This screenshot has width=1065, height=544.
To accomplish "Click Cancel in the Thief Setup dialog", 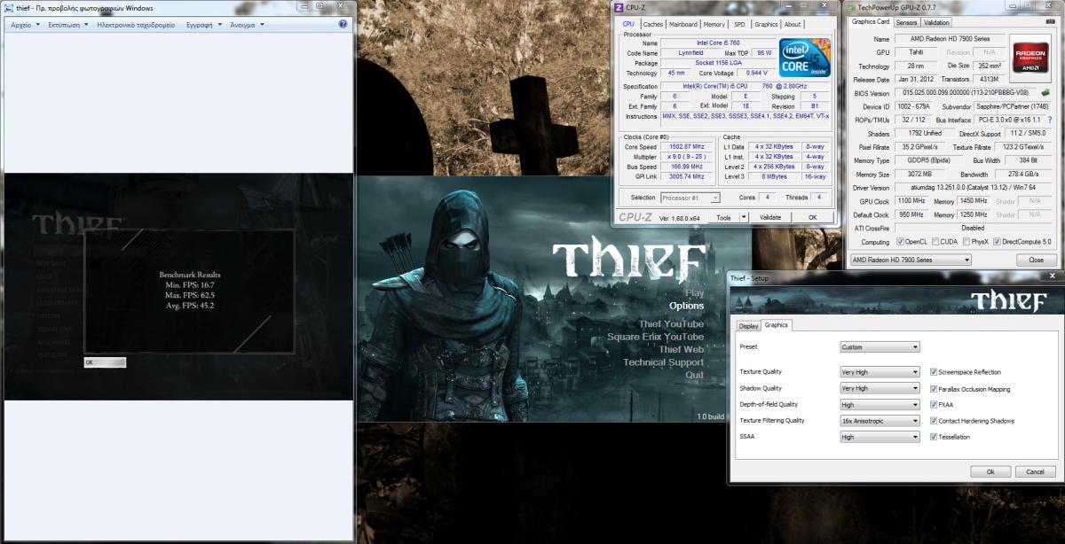I will 1035,471.
